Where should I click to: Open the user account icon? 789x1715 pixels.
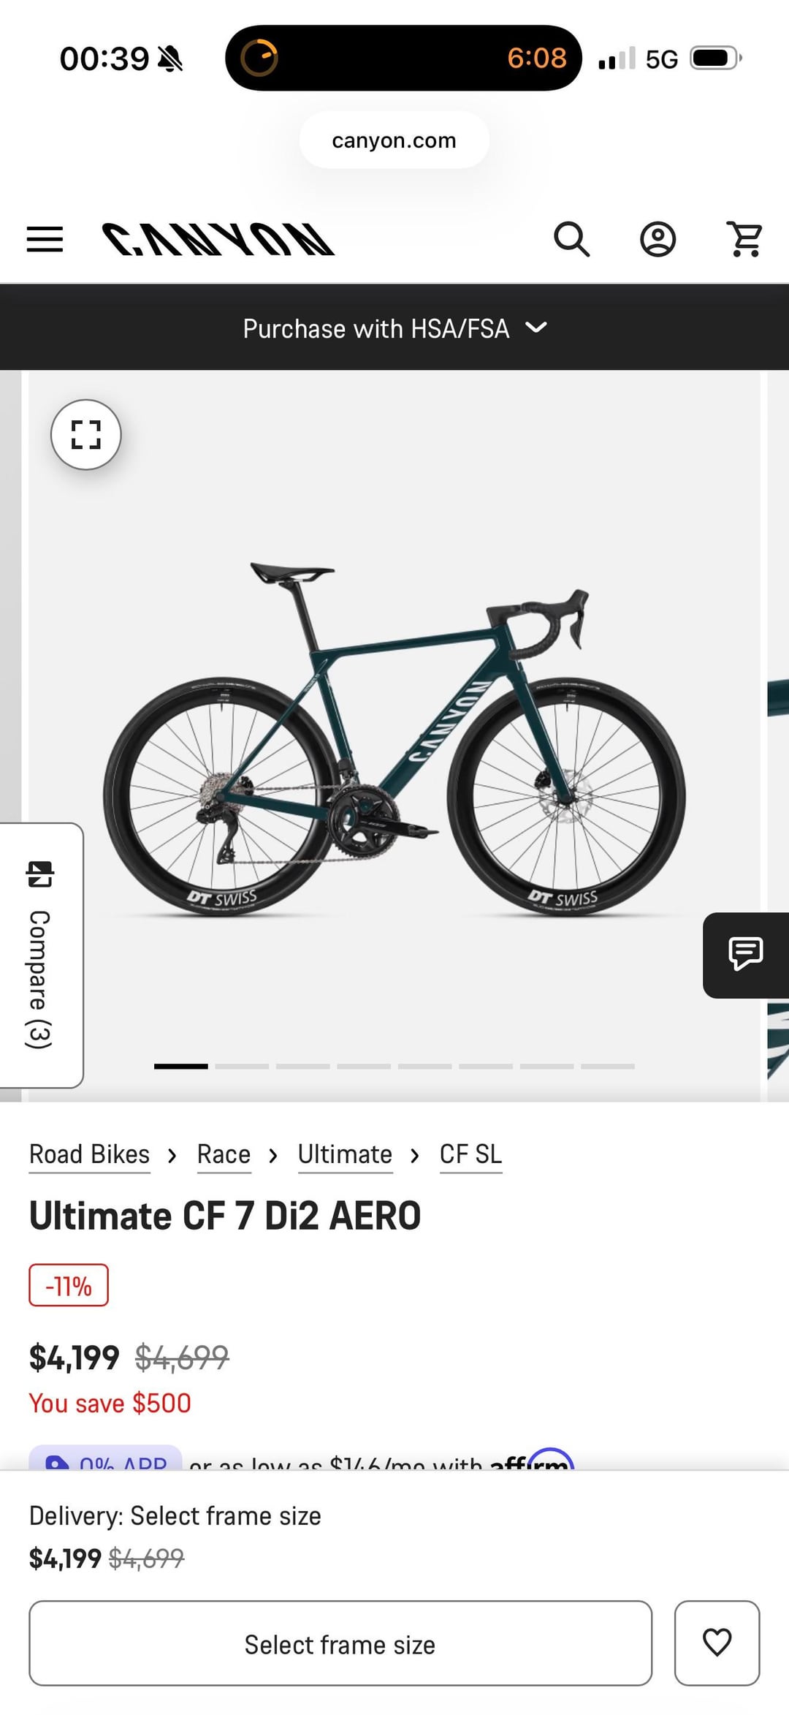(x=657, y=239)
